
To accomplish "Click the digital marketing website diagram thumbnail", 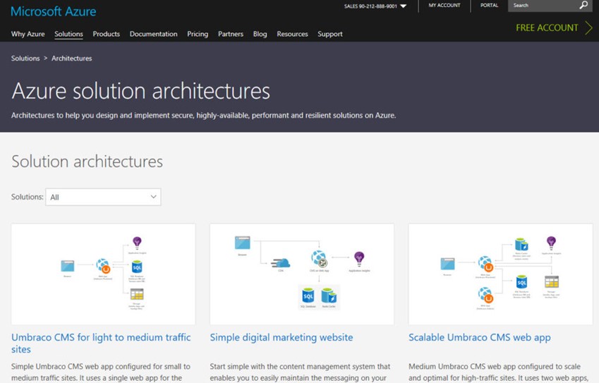I will (x=302, y=274).
